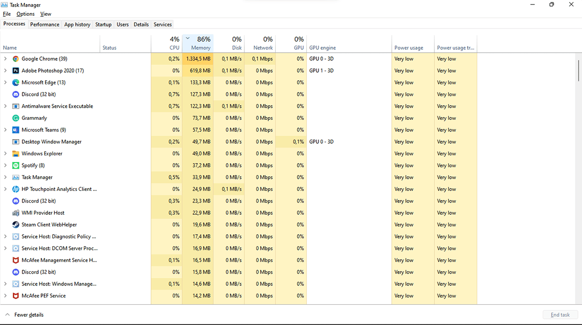Switch to the Performance tab

click(x=45, y=24)
